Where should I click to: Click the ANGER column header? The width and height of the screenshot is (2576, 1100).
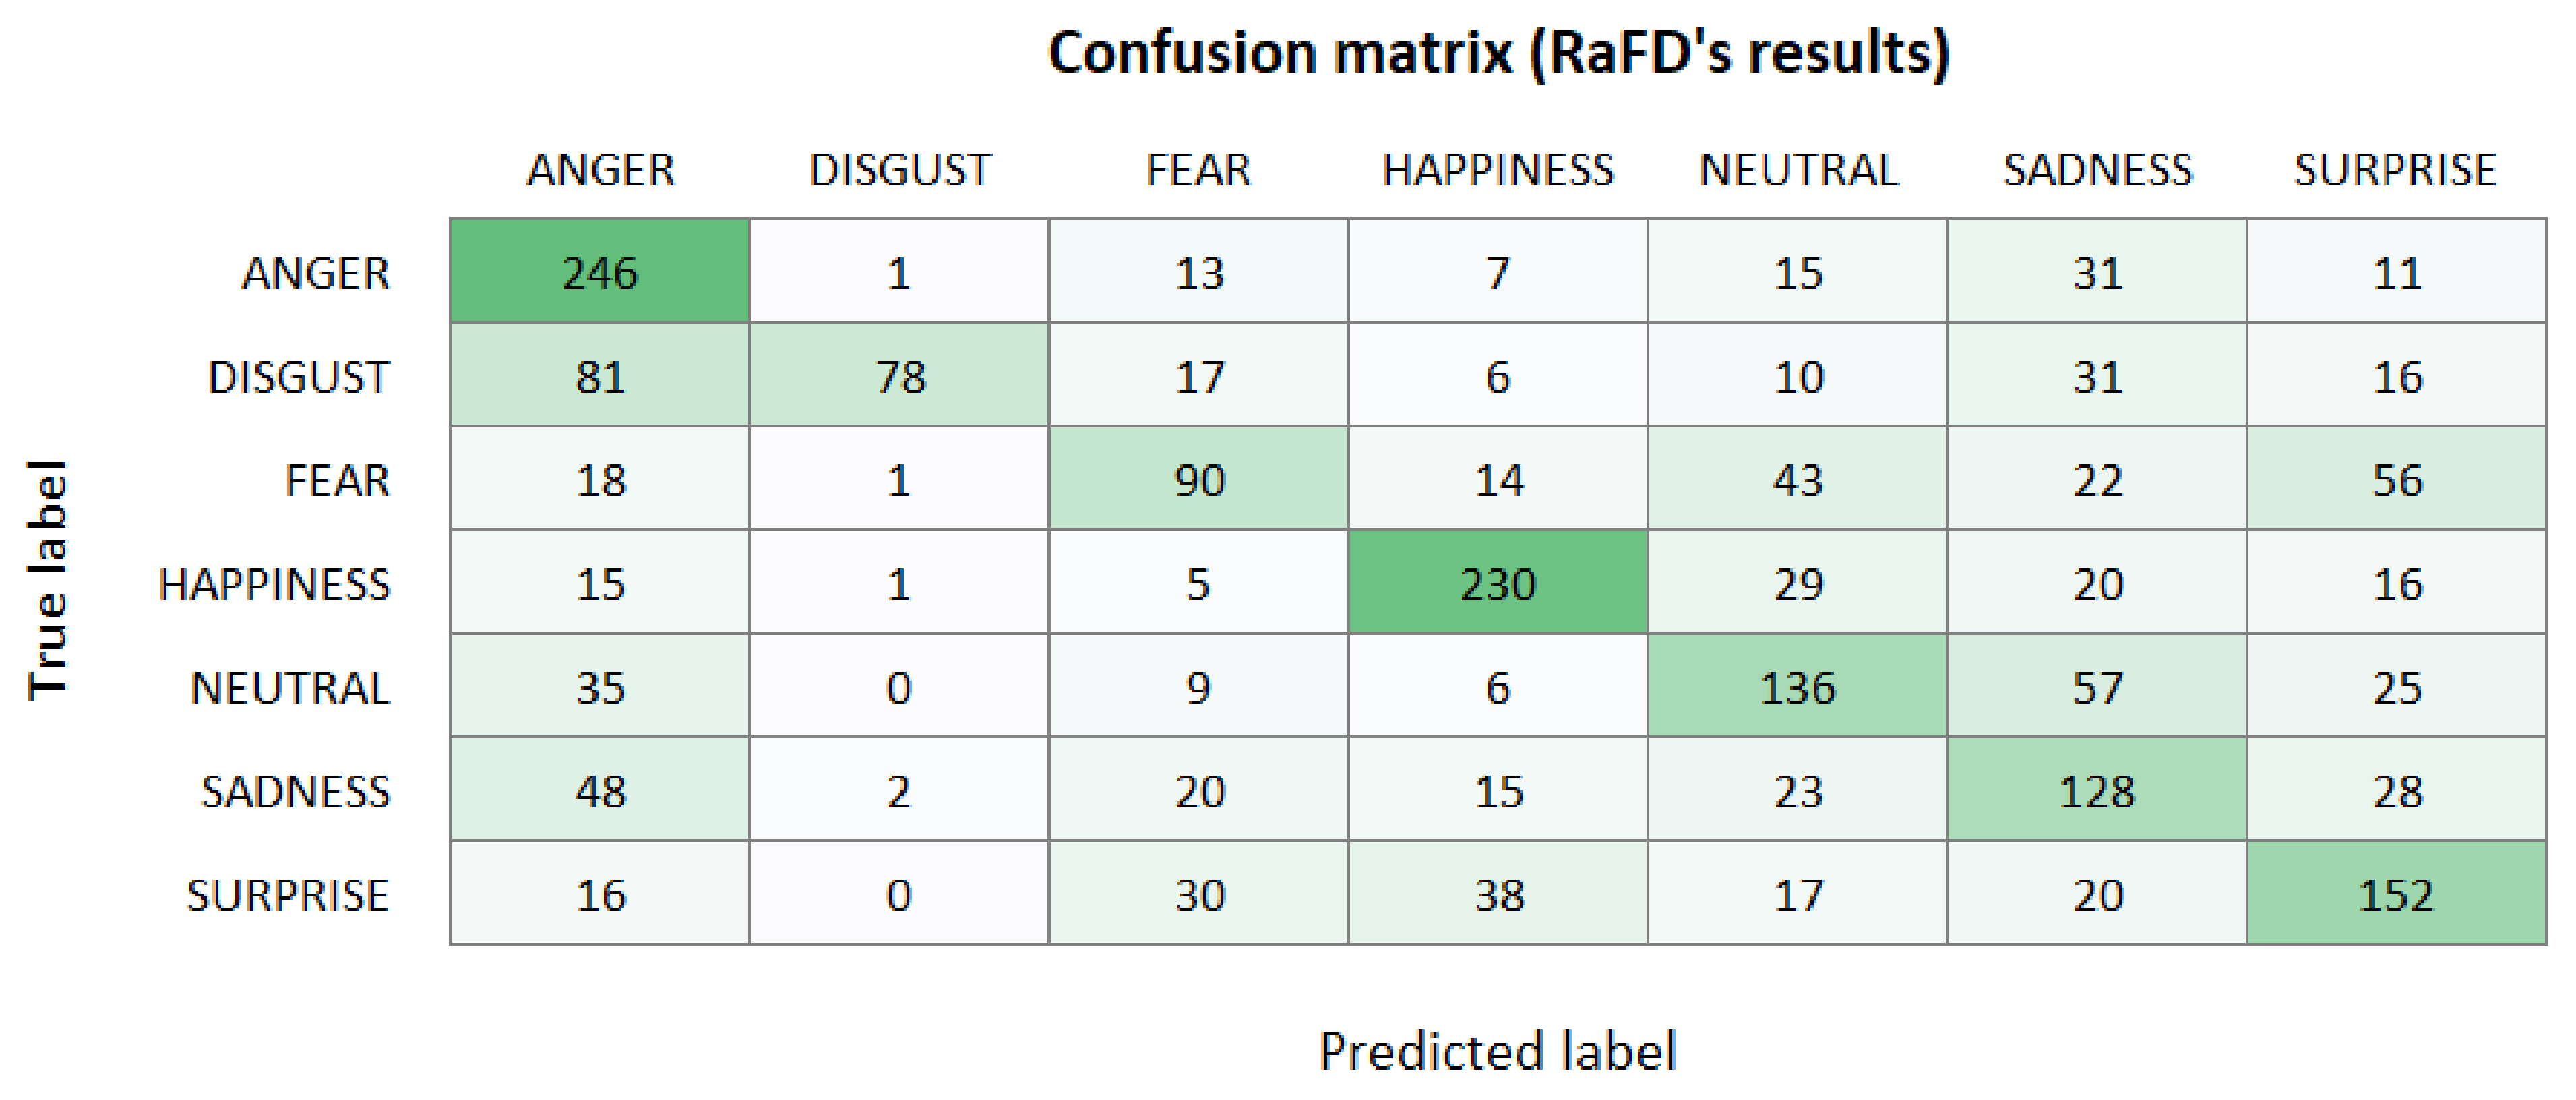tap(601, 170)
